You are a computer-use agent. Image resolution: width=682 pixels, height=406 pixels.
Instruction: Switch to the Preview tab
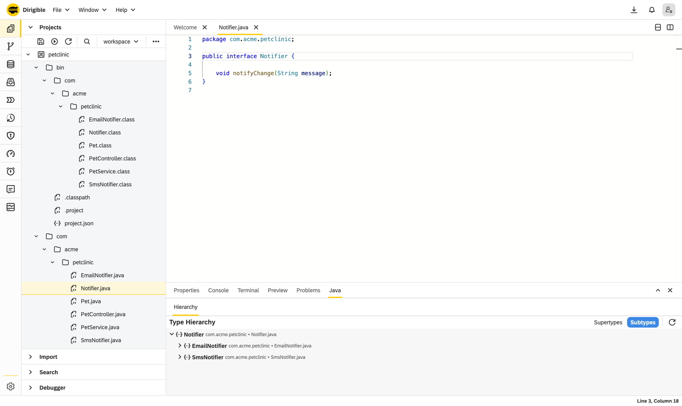coord(278,290)
